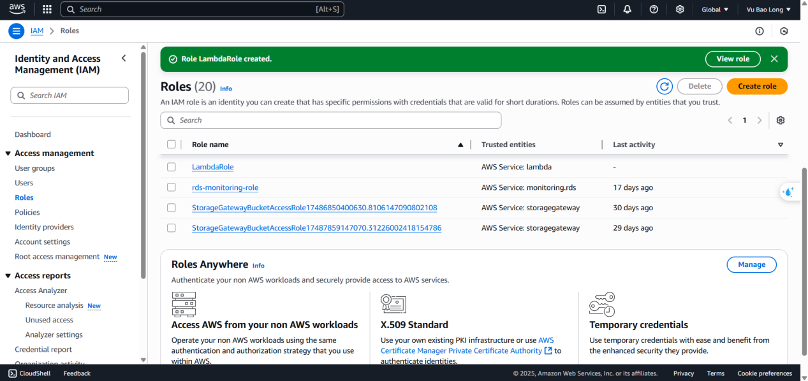Click the sort triangle in Last activity column
Viewport: 808px width, 381px height.
point(781,145)
